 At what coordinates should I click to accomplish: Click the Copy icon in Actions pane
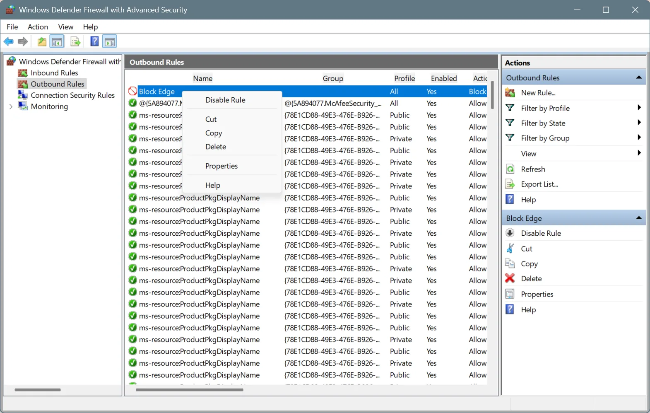510,263
